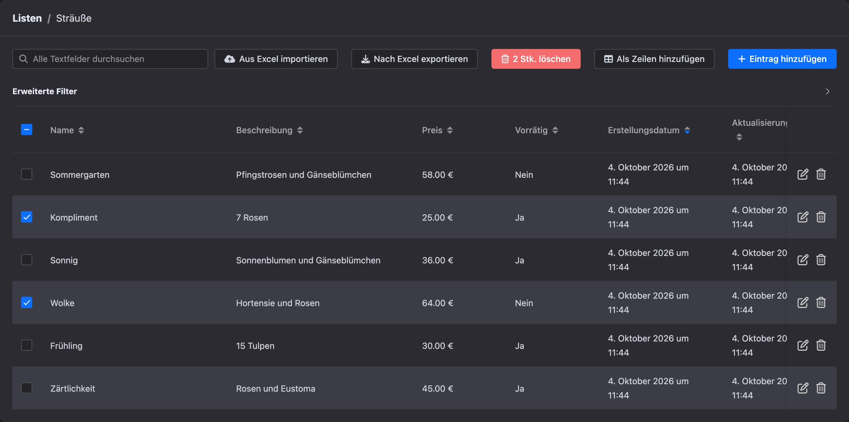Edit the Frühling bouquet entry
The image size is (849, 422).
[x=803, y=345]
